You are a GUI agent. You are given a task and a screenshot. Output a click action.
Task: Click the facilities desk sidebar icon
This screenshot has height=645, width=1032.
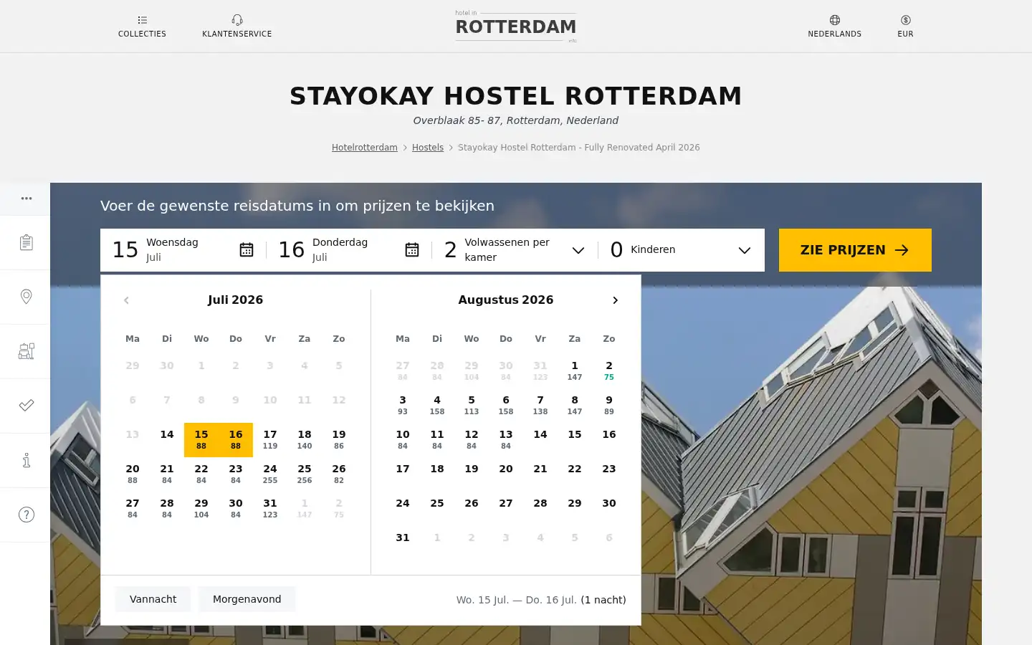coord(27,351)
